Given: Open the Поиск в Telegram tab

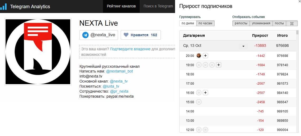Looking at the screenshot, I should point(158,6).
